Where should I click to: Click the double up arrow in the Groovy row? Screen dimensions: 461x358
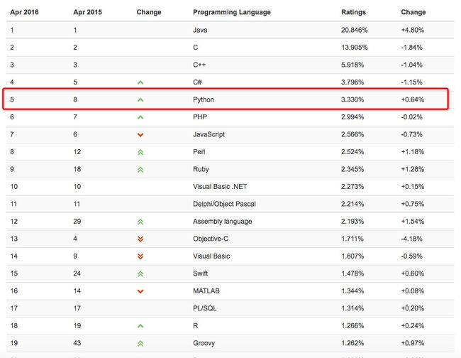(140, 343)
